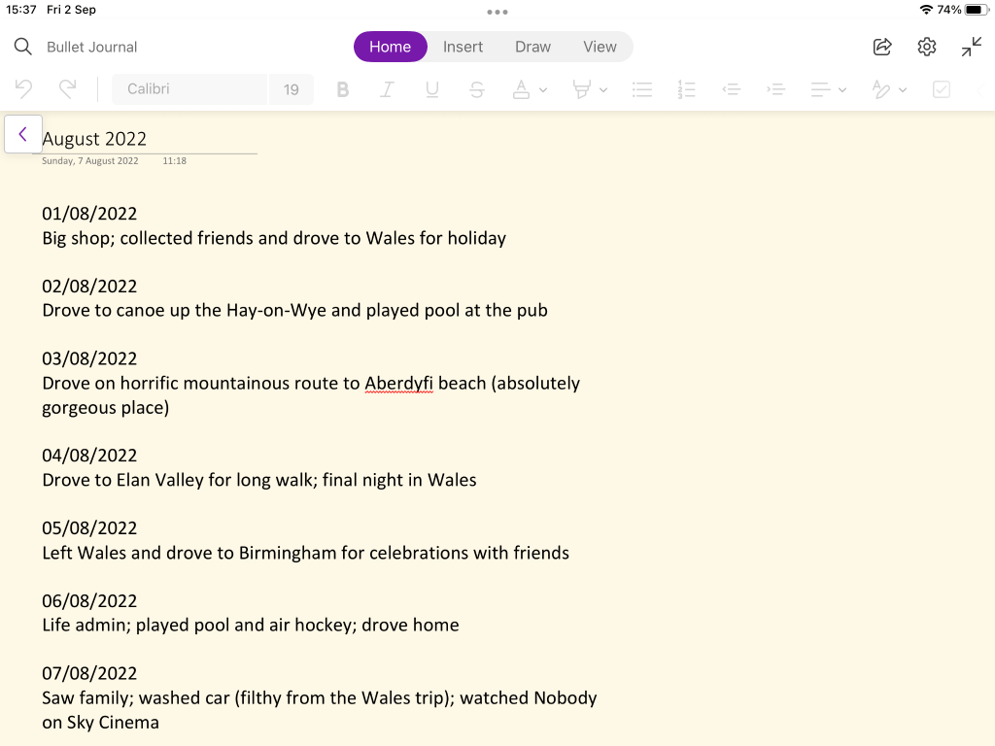Open the settings gear
The image size is (995, 746).
tap(927, 47)
